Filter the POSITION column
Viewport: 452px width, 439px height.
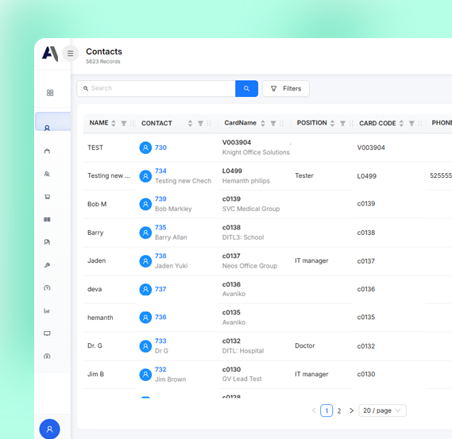(342, 123)
